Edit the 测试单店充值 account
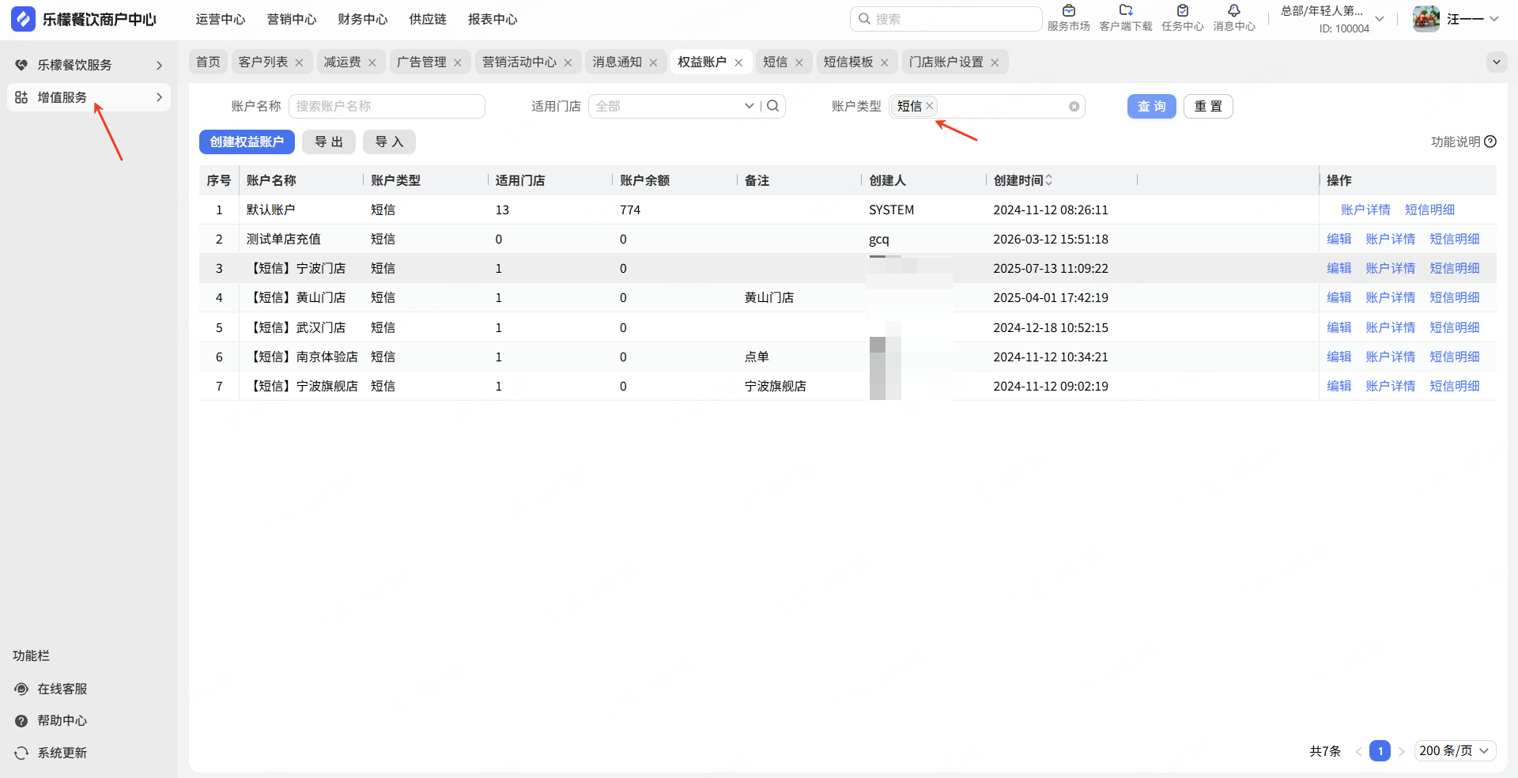The height and width of the screenshot is (778, 1518). click(x=1339, y=239)
